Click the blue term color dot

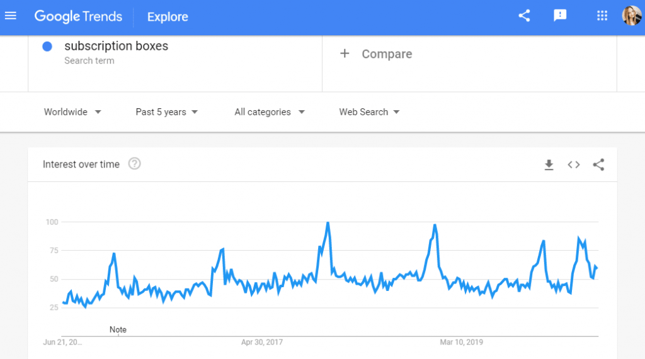(x=47, y=47)
